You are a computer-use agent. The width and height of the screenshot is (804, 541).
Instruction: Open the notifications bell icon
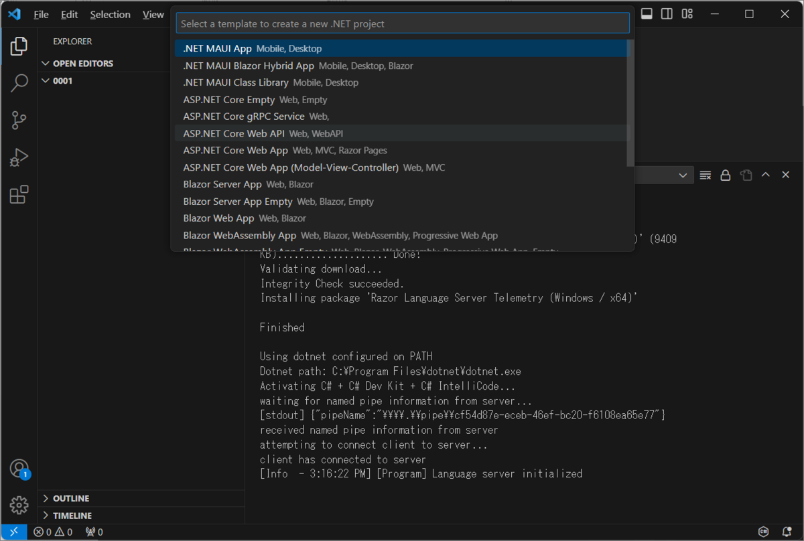coord(787,532)
